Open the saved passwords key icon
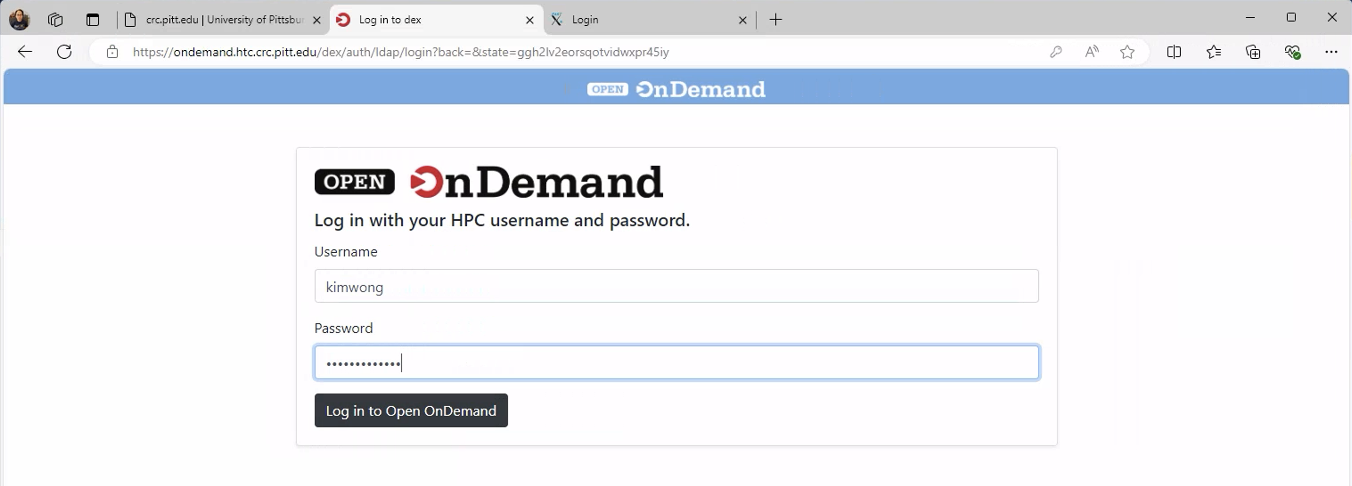Screen dimensions: 1352x486 pos(1056,51)
